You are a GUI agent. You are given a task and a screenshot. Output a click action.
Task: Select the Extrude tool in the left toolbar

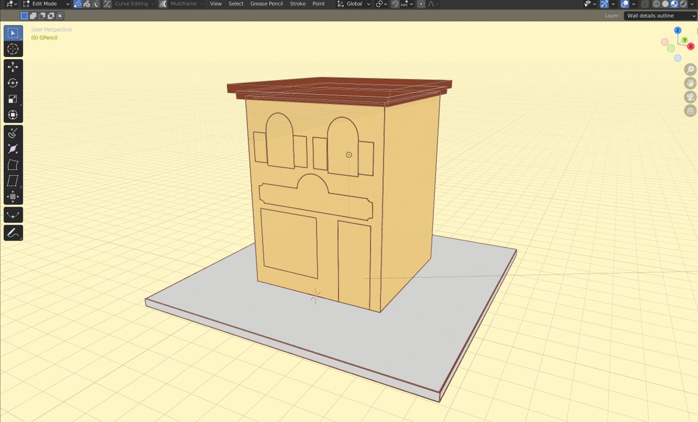13,133
